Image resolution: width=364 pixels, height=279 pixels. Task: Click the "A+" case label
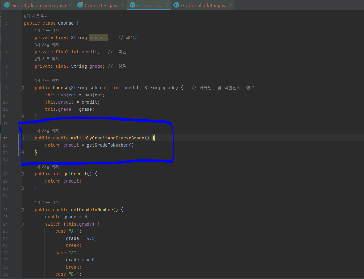73,231
